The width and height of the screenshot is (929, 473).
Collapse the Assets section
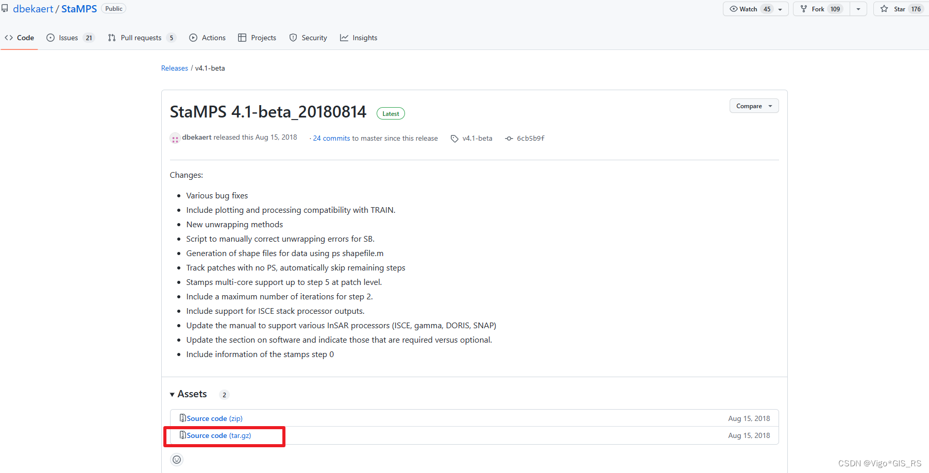(172, 395)
